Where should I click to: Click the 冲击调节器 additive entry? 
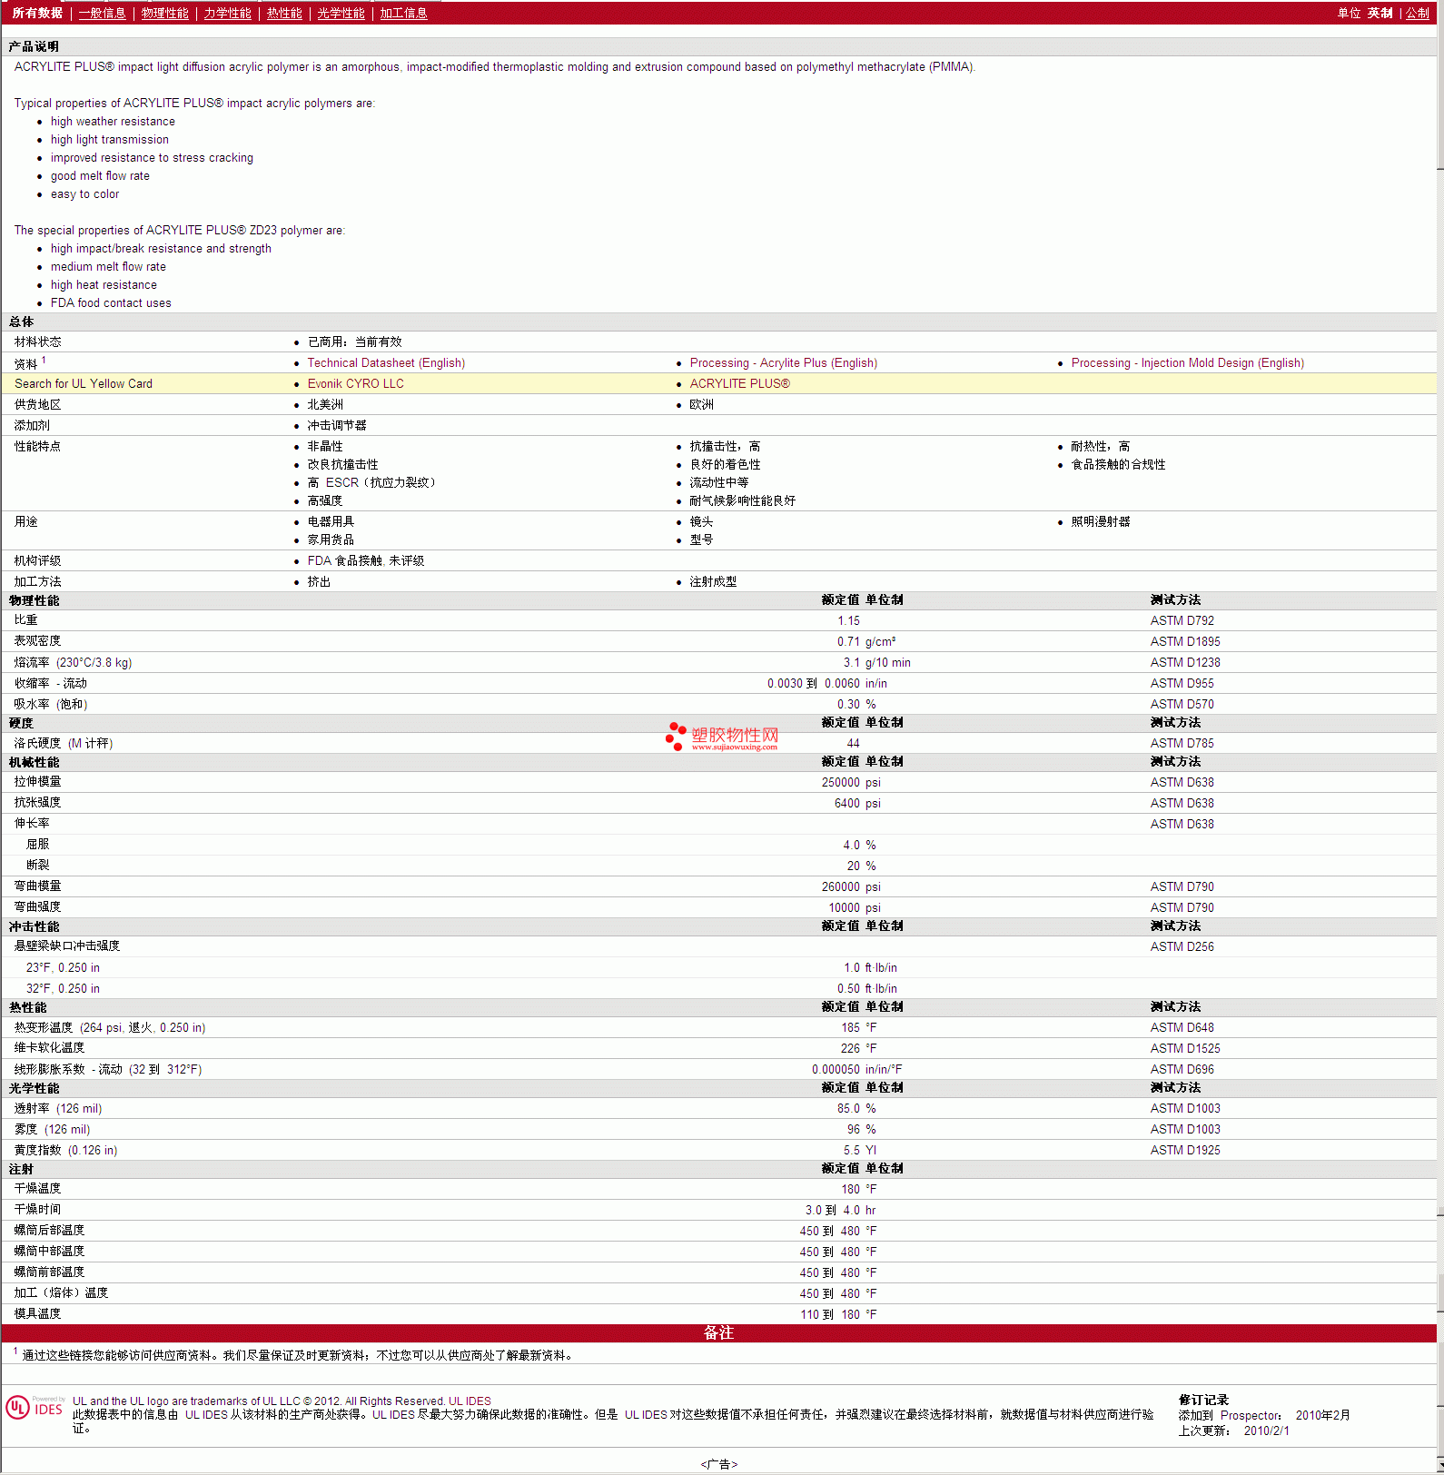337,425
